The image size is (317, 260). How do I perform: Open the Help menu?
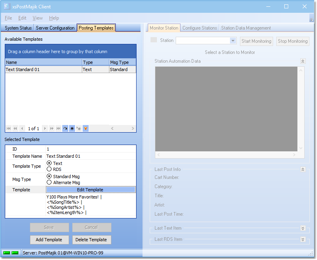(x=54, y=18)
